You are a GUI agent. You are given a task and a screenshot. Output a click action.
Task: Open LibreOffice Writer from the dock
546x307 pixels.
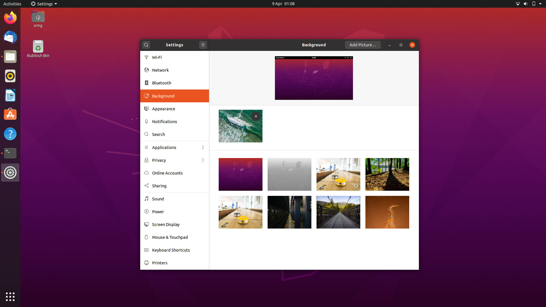pyautogui.click(x=10, y=95)
